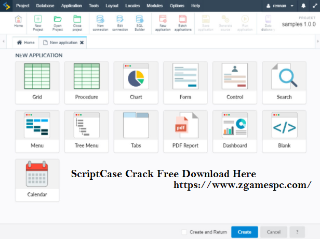Close the New application tab
Viewport: 320px width, 239px height.
pos(82,43)
